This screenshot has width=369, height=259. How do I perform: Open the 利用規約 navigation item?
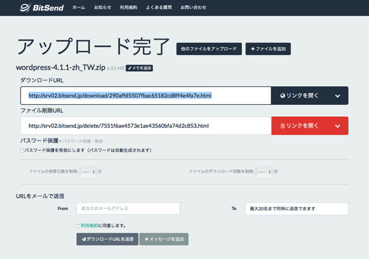pyautogui.click(x=129, y=7)
